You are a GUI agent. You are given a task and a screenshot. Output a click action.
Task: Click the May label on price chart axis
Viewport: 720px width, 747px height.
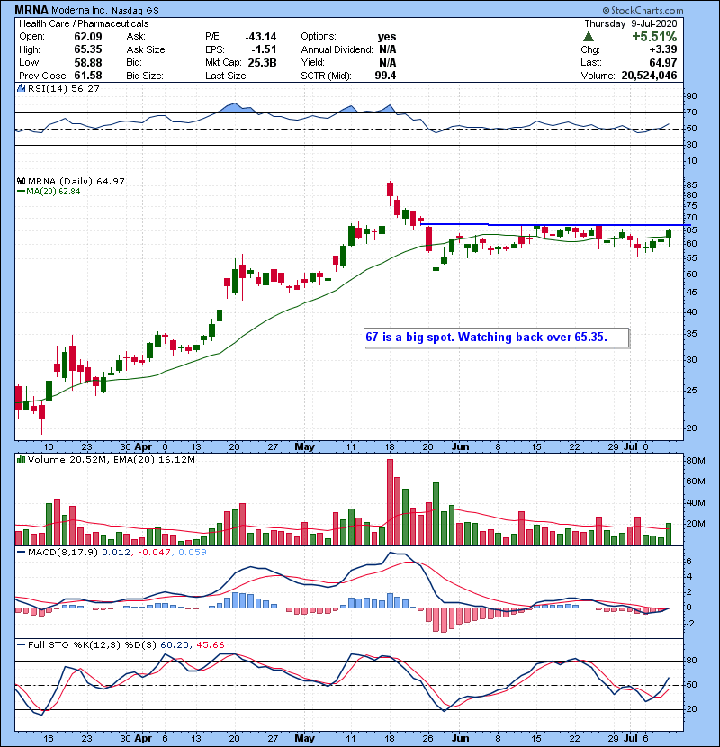point(304,447)
